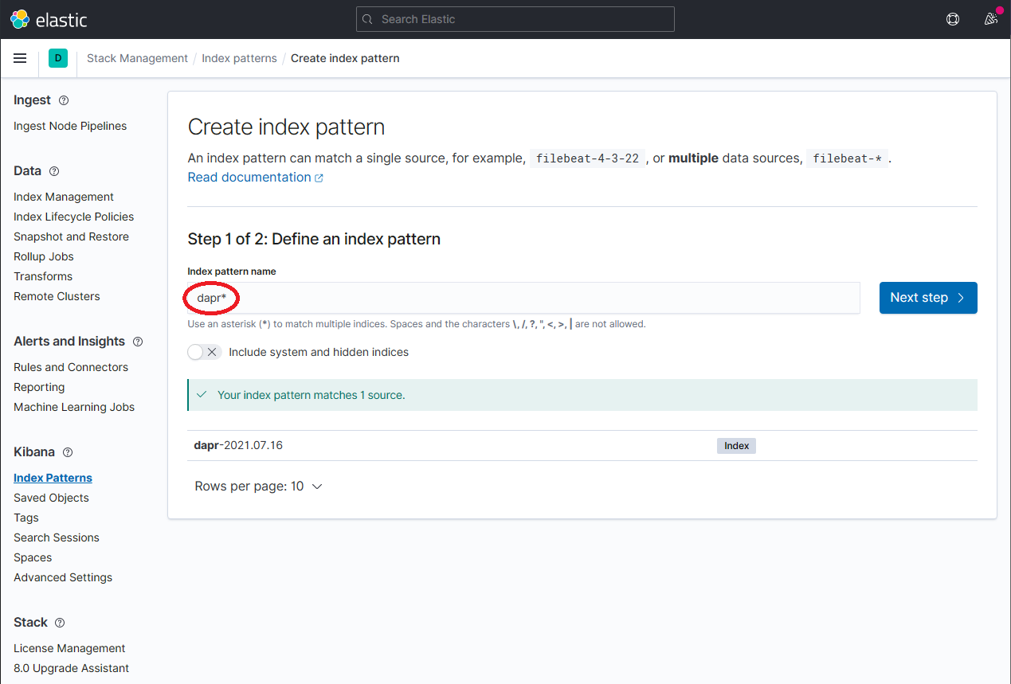Click the Data section help icon
Image resolution: width=1011 pixels, height=684 pixels.
(x=53, y=171)
